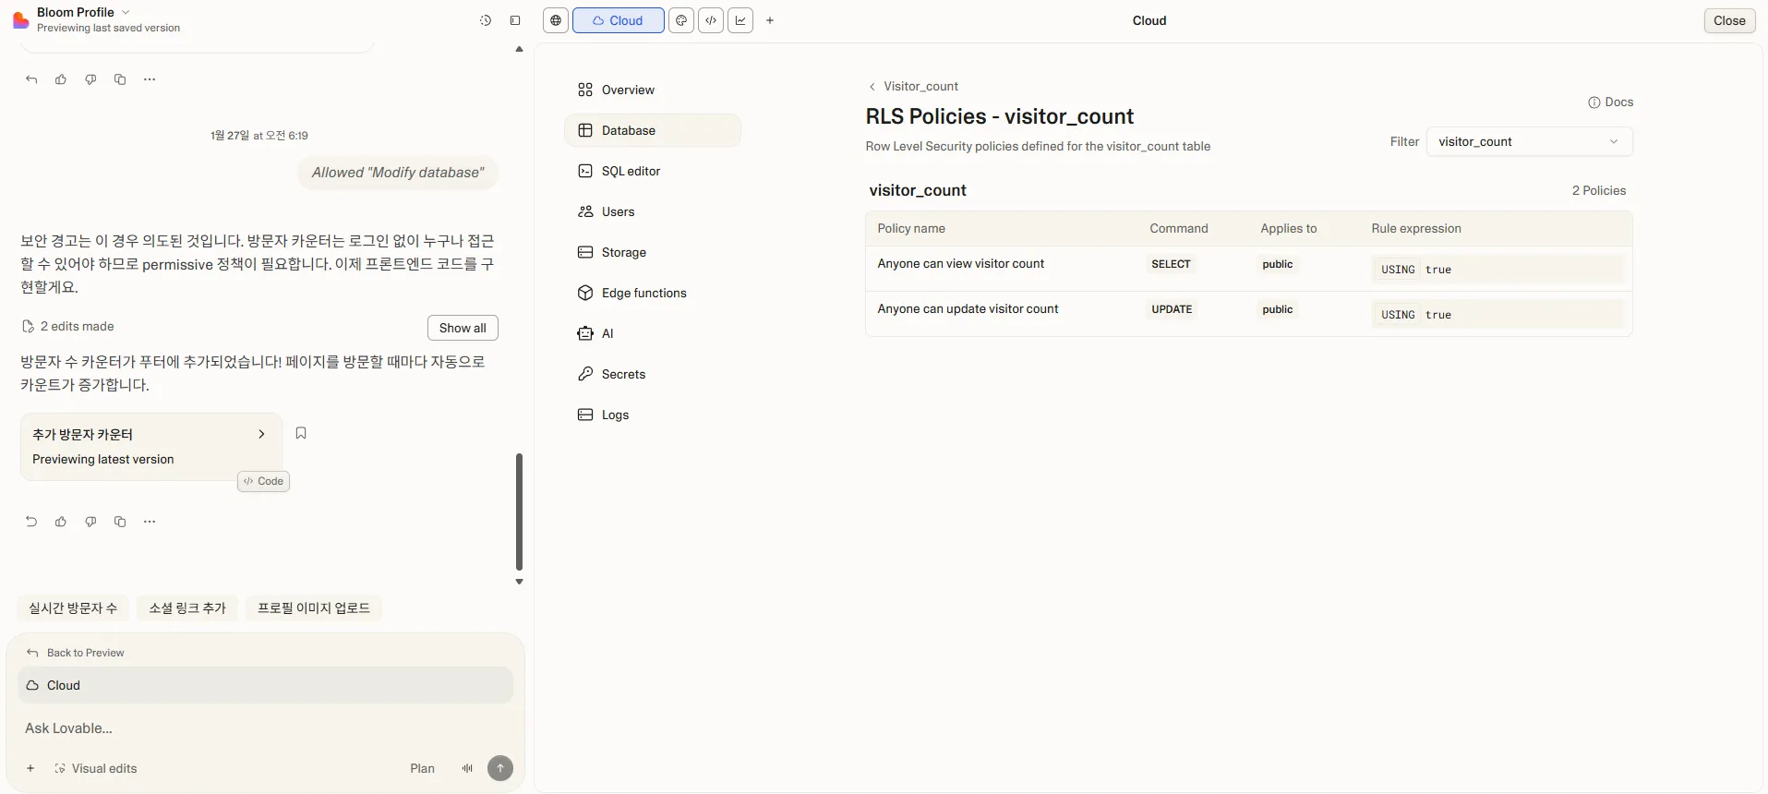Open Secrets in Cloud sidebar
This screenshot has height=794, width=1768.
point(653,374)
